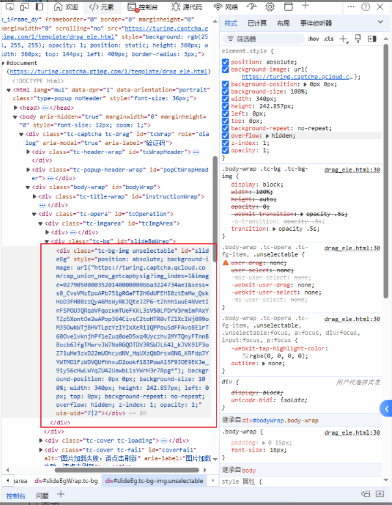Add a new style rule plus icon

pos(343,39)
